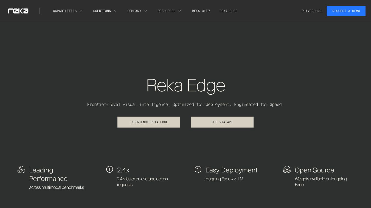Open the Playground link

(311, 11)
